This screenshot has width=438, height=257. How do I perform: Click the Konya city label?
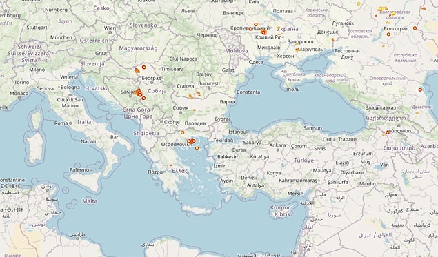274,173
